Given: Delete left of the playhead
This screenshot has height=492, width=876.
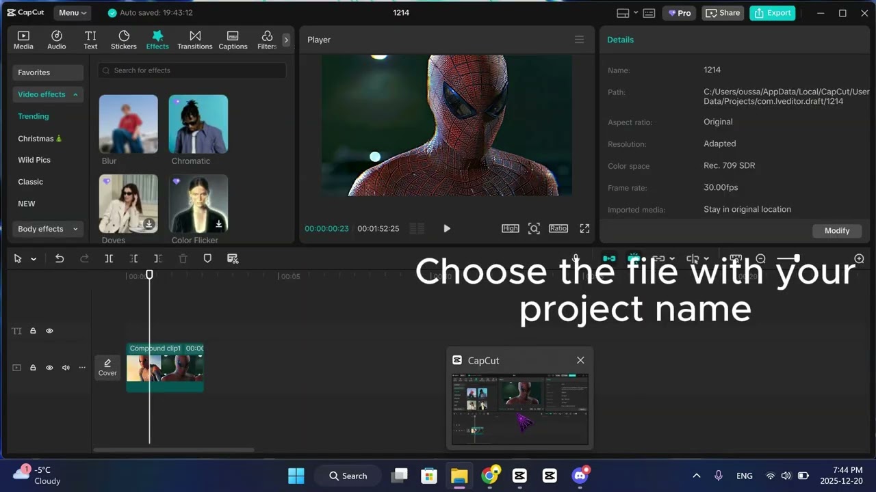Looking at the screenshot, I should coord(133,259).
